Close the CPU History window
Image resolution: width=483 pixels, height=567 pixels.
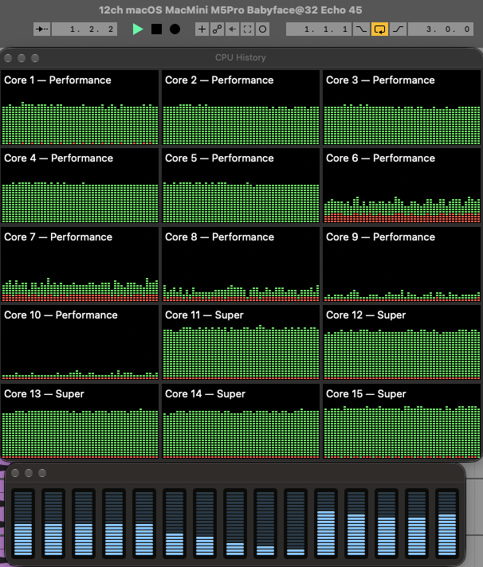(8, 58)
